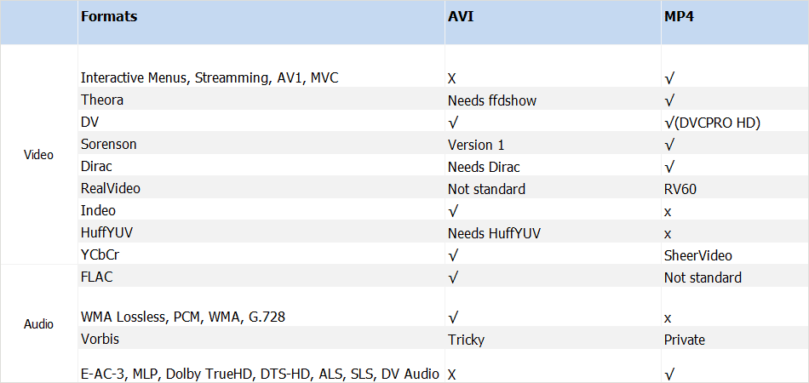Screen dimensions: 809x383
Task: Select the Audio category label
Action: [38, 324]
